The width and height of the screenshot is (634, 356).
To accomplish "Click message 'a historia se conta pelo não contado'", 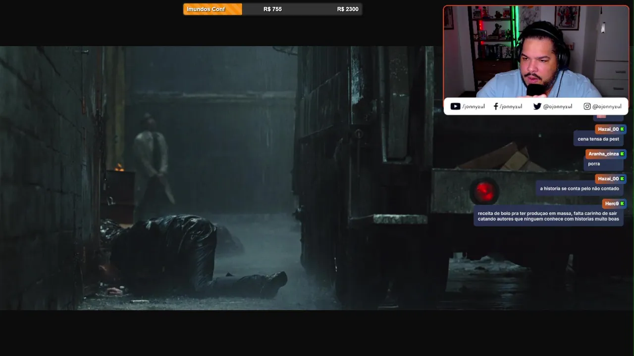I will pos(580,188).
